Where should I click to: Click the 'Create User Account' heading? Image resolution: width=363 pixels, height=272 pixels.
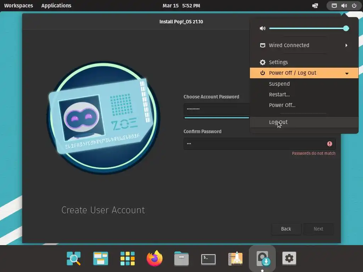point(103,210)
